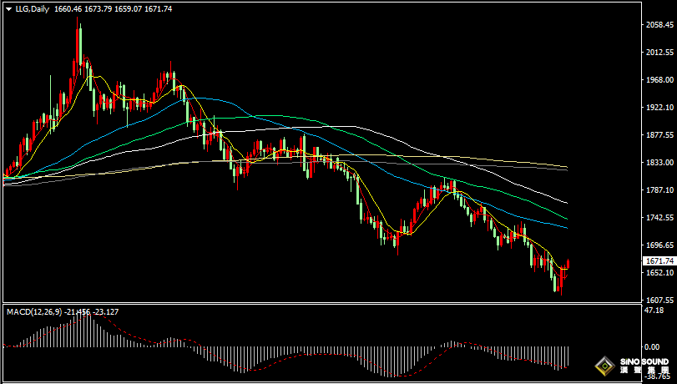The width and height of the screenshot is (677, 384).
Task: Open the chart menu triangle beside LLG,Daily
Action: (x=9, y=9)
